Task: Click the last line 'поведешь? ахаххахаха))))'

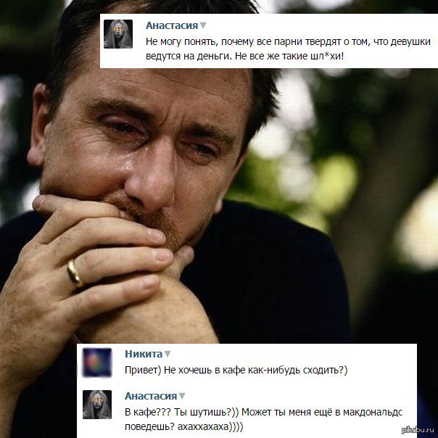Action: tap(183, 426)
